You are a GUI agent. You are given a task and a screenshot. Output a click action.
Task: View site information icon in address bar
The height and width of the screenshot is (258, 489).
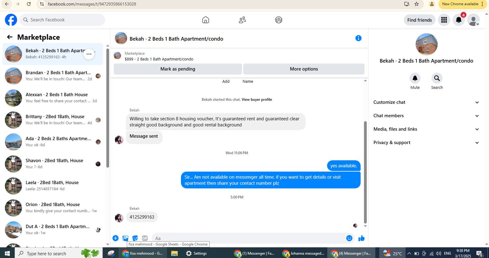(42, 4)
